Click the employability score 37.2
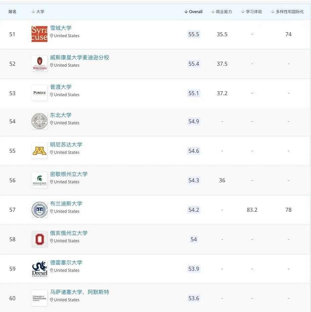311x312 pixels. pos(222,93)
